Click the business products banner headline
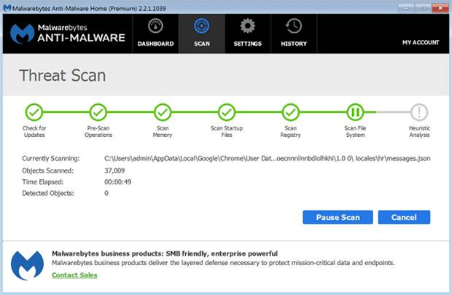The image size is (452, 295). 165,253
